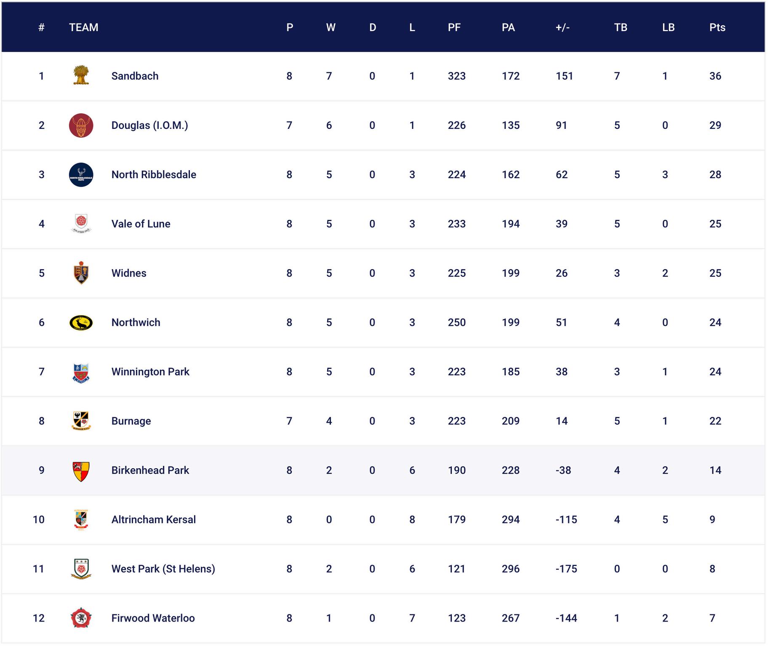Open the Altrincham Kersal team link
Image resolution: width=768 pixels, height=646 pixels.
click(153, 519)
